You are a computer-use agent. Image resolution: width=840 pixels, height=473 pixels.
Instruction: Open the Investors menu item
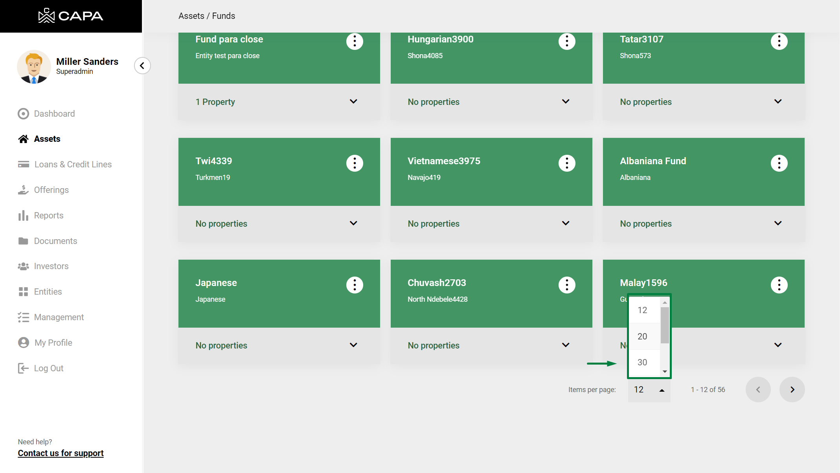[51, 266]
